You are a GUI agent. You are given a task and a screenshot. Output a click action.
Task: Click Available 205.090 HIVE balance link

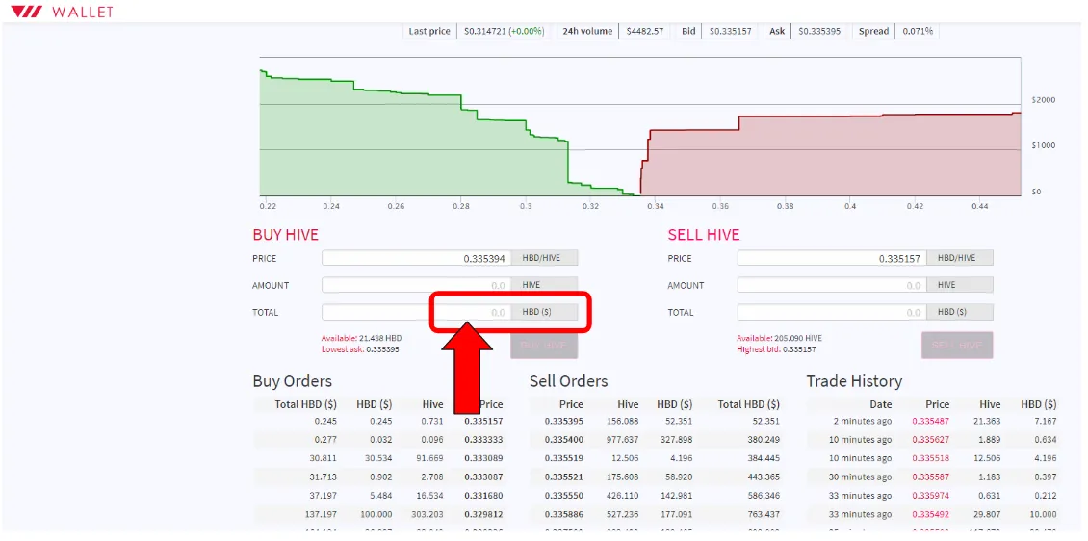coord(779,339)
